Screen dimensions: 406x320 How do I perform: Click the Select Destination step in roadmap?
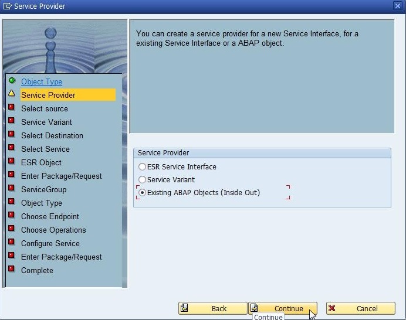(52, 135)
